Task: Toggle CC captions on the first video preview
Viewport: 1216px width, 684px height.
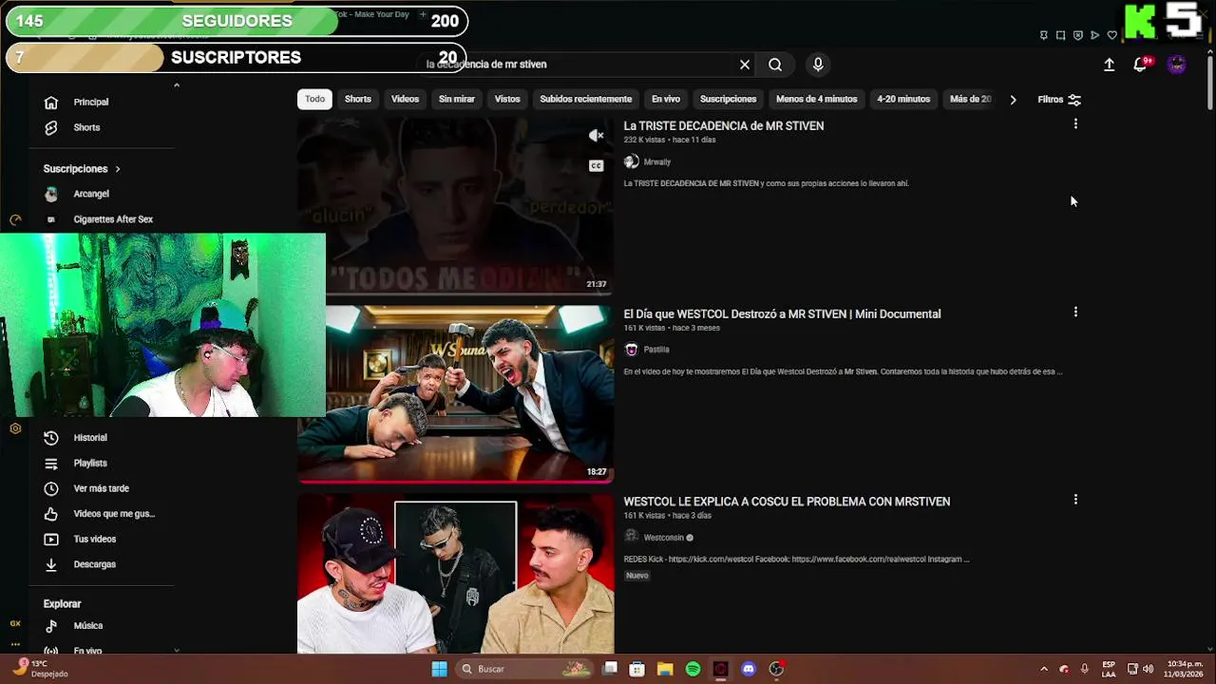Action: [596, 166]
